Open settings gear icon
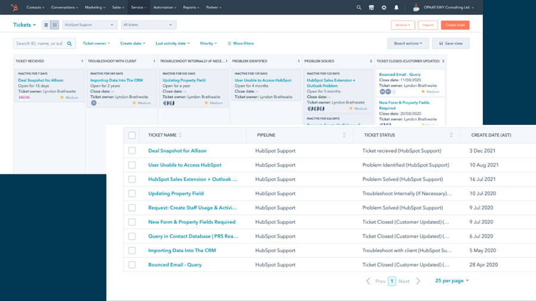 384,7
